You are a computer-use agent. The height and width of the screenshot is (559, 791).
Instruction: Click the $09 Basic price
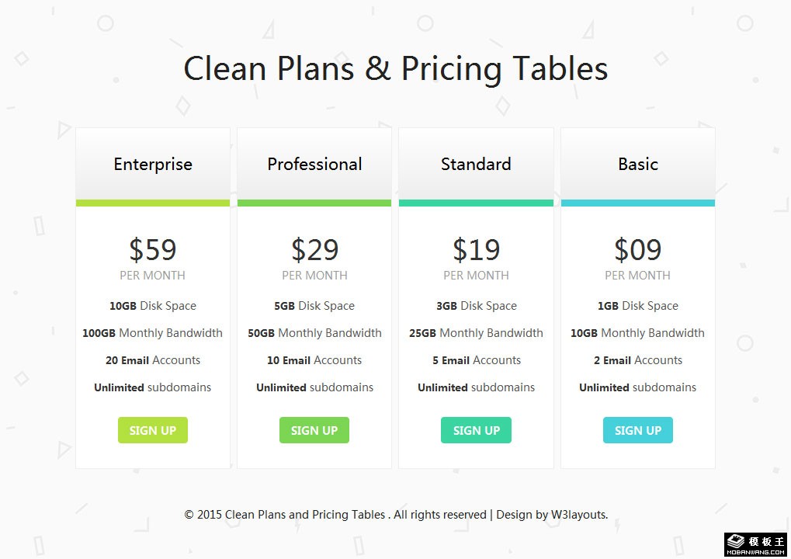point(637,250)
